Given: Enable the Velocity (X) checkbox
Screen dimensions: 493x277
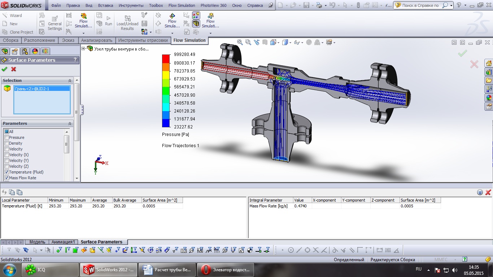Looking at the screenshot, I should coord(6,155).
